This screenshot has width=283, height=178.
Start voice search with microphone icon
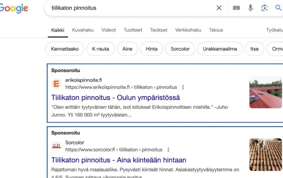[250, 8]
